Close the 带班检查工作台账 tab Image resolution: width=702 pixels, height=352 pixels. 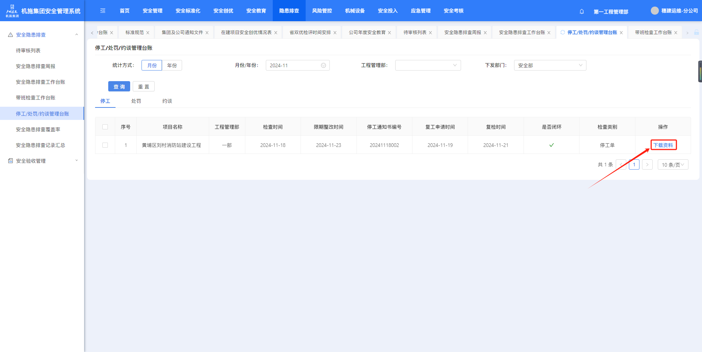(676, 33)
